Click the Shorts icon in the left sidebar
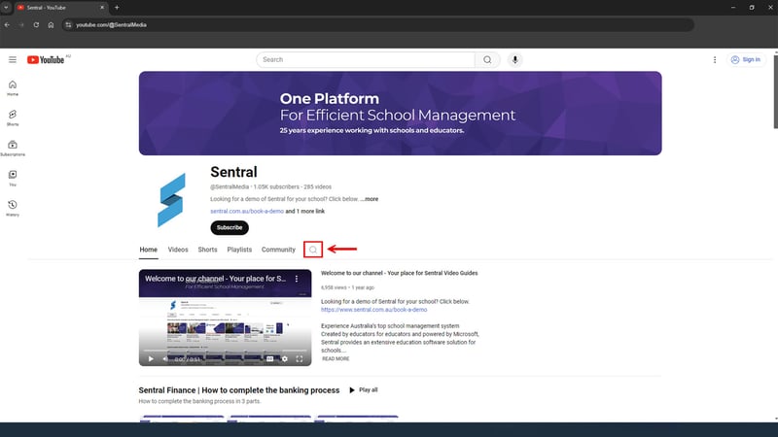 coord(13,117)
